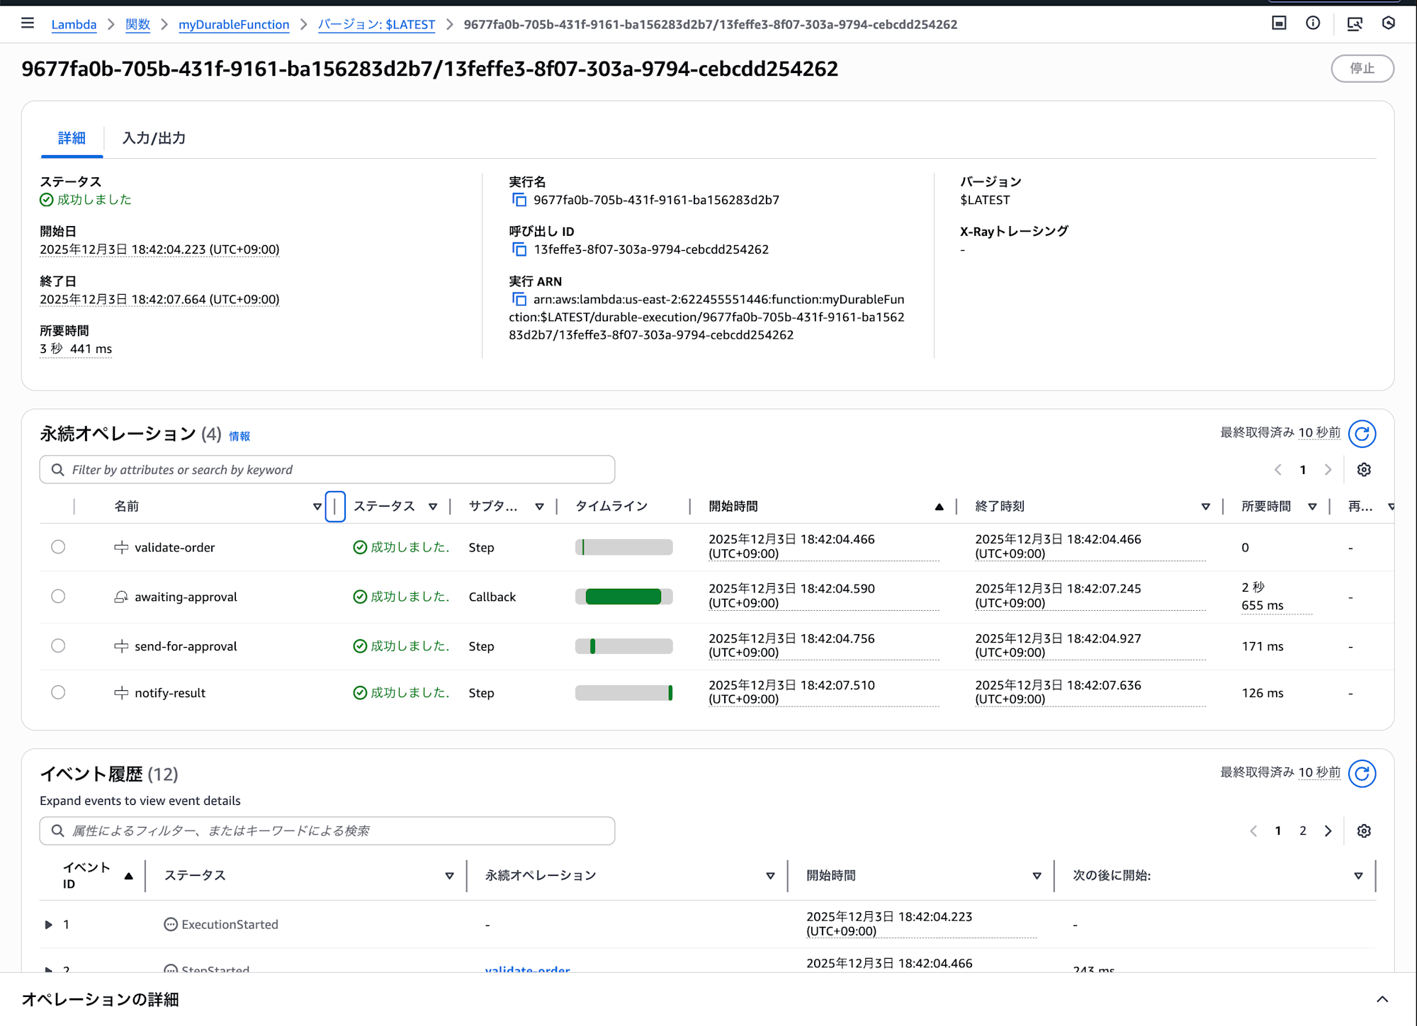Expand the operation details bottom panel
The width and height of the screenshot is (1417, 1026).
click(1382, 999)
